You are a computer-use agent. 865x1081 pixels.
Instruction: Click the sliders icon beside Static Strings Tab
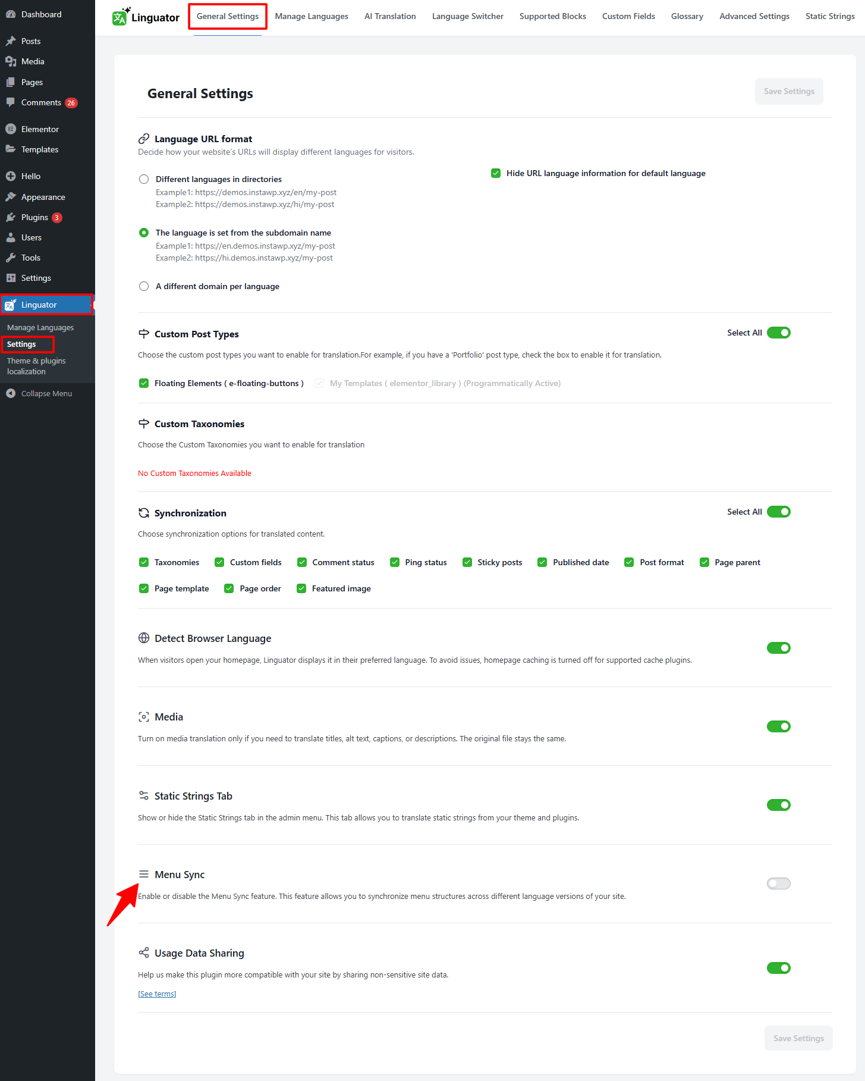pos(144,795)
